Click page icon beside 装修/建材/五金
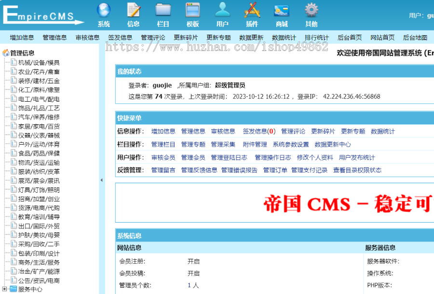The width and height of the screenshot is (434, 294). 14,80
